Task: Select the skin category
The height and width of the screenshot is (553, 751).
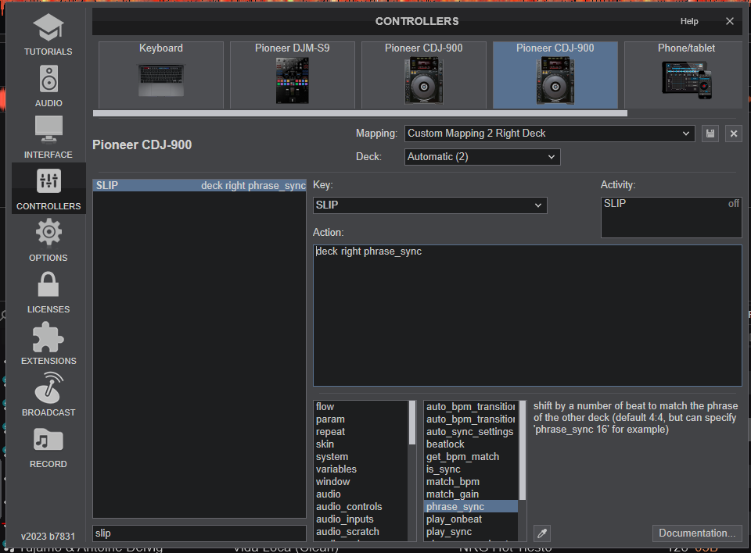Action: pyautogui.click(x=361, y=444)
